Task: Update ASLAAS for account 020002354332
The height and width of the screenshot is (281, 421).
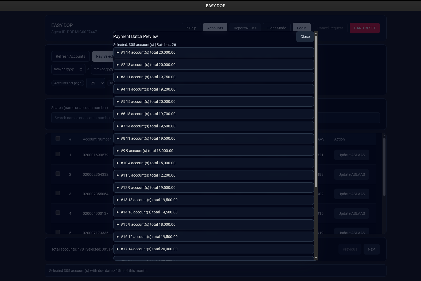Action: point(352,174)
